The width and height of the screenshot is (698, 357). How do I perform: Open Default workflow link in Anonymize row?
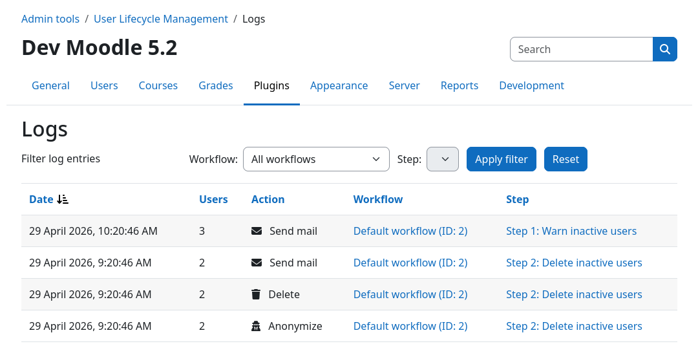coord(410,327)
